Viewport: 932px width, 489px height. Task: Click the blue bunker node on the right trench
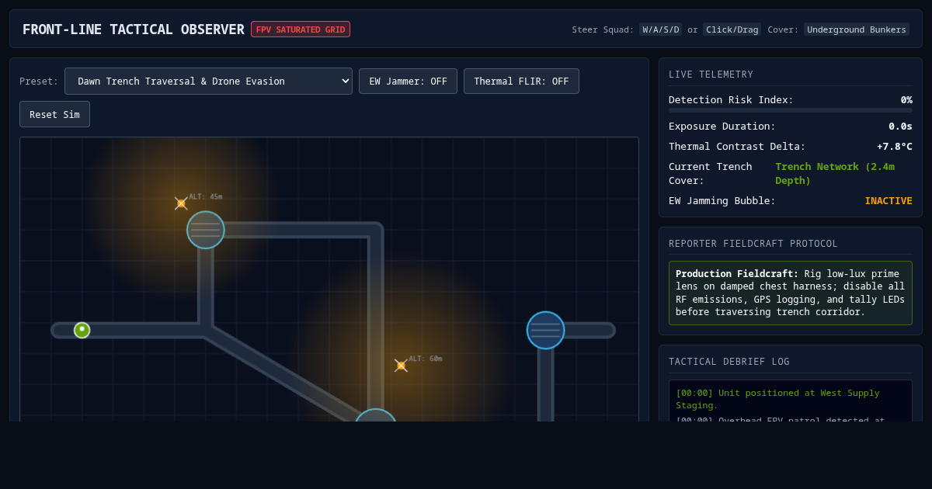click(x=545, y=330)
